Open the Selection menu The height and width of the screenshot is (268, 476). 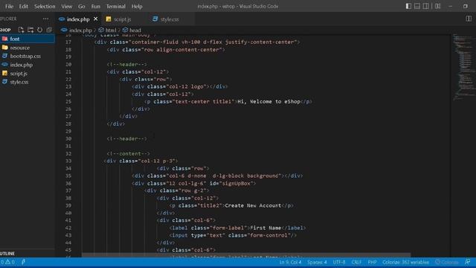click(45, 7)
